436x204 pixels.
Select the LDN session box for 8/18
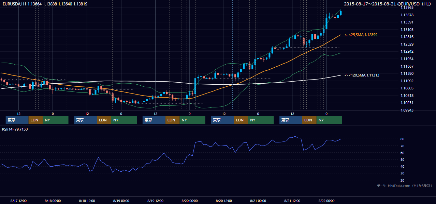[104, 120]
